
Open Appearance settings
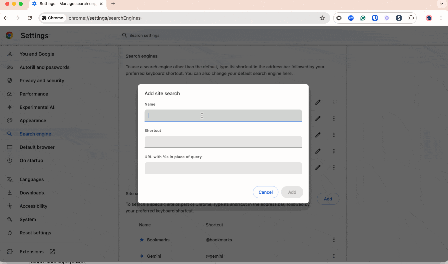click(x=33, y=121)
